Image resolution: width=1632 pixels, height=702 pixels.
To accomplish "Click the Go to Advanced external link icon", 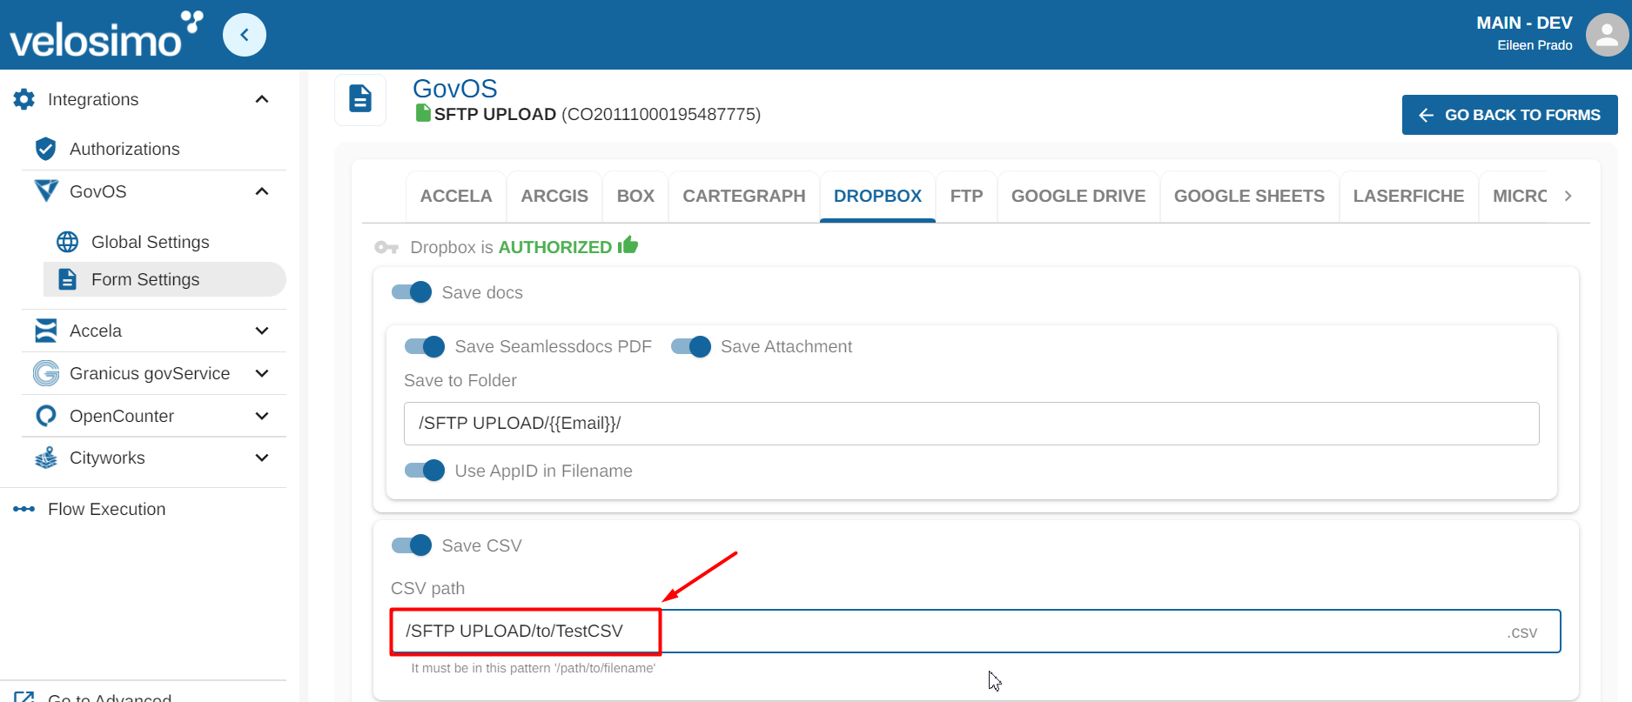I will click(x=24, y=696).
